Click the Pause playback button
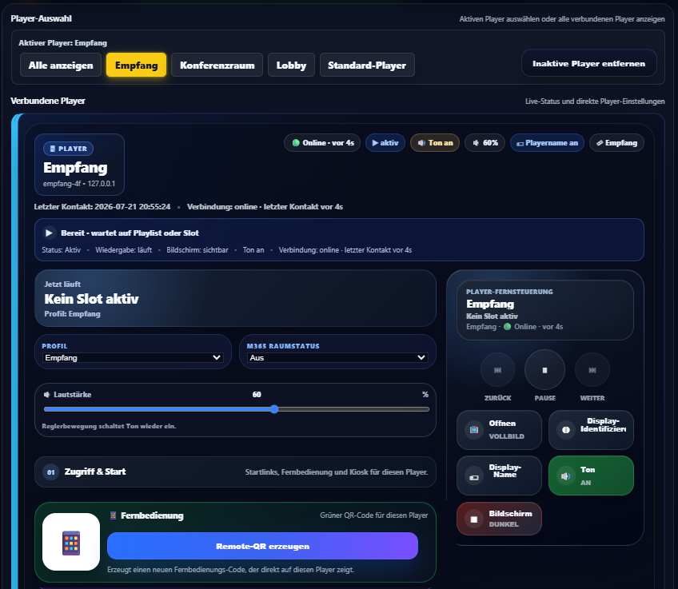 point(544,370)
